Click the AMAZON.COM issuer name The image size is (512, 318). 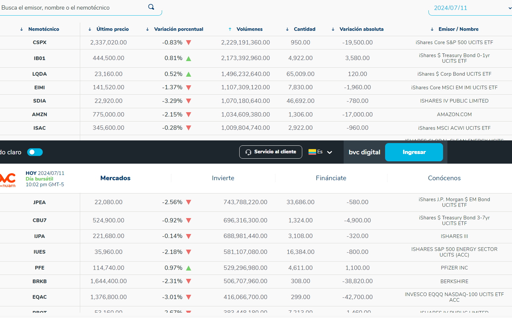click(454, 115)
